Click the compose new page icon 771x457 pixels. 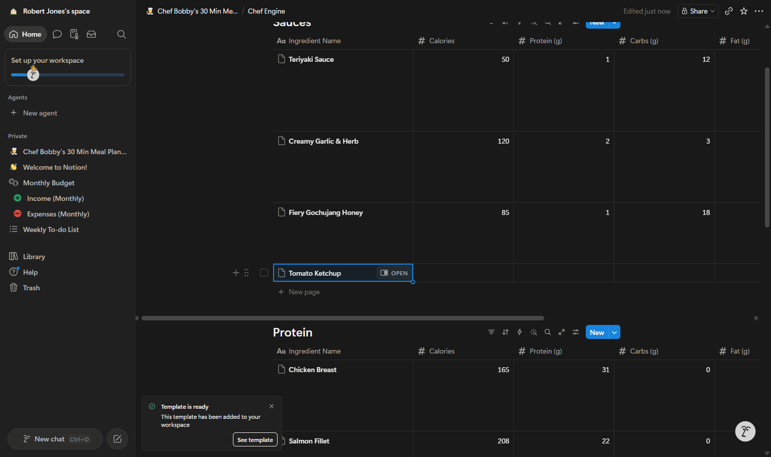(117, 439)
